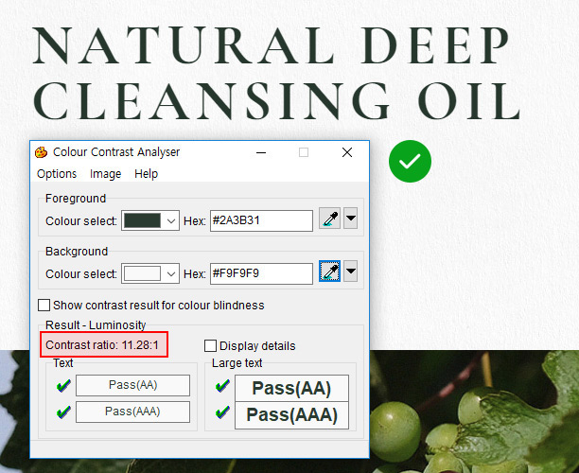The image size is (579, 473).
Task: Pick foreground colour with the eyedropper
Action: 329,220
